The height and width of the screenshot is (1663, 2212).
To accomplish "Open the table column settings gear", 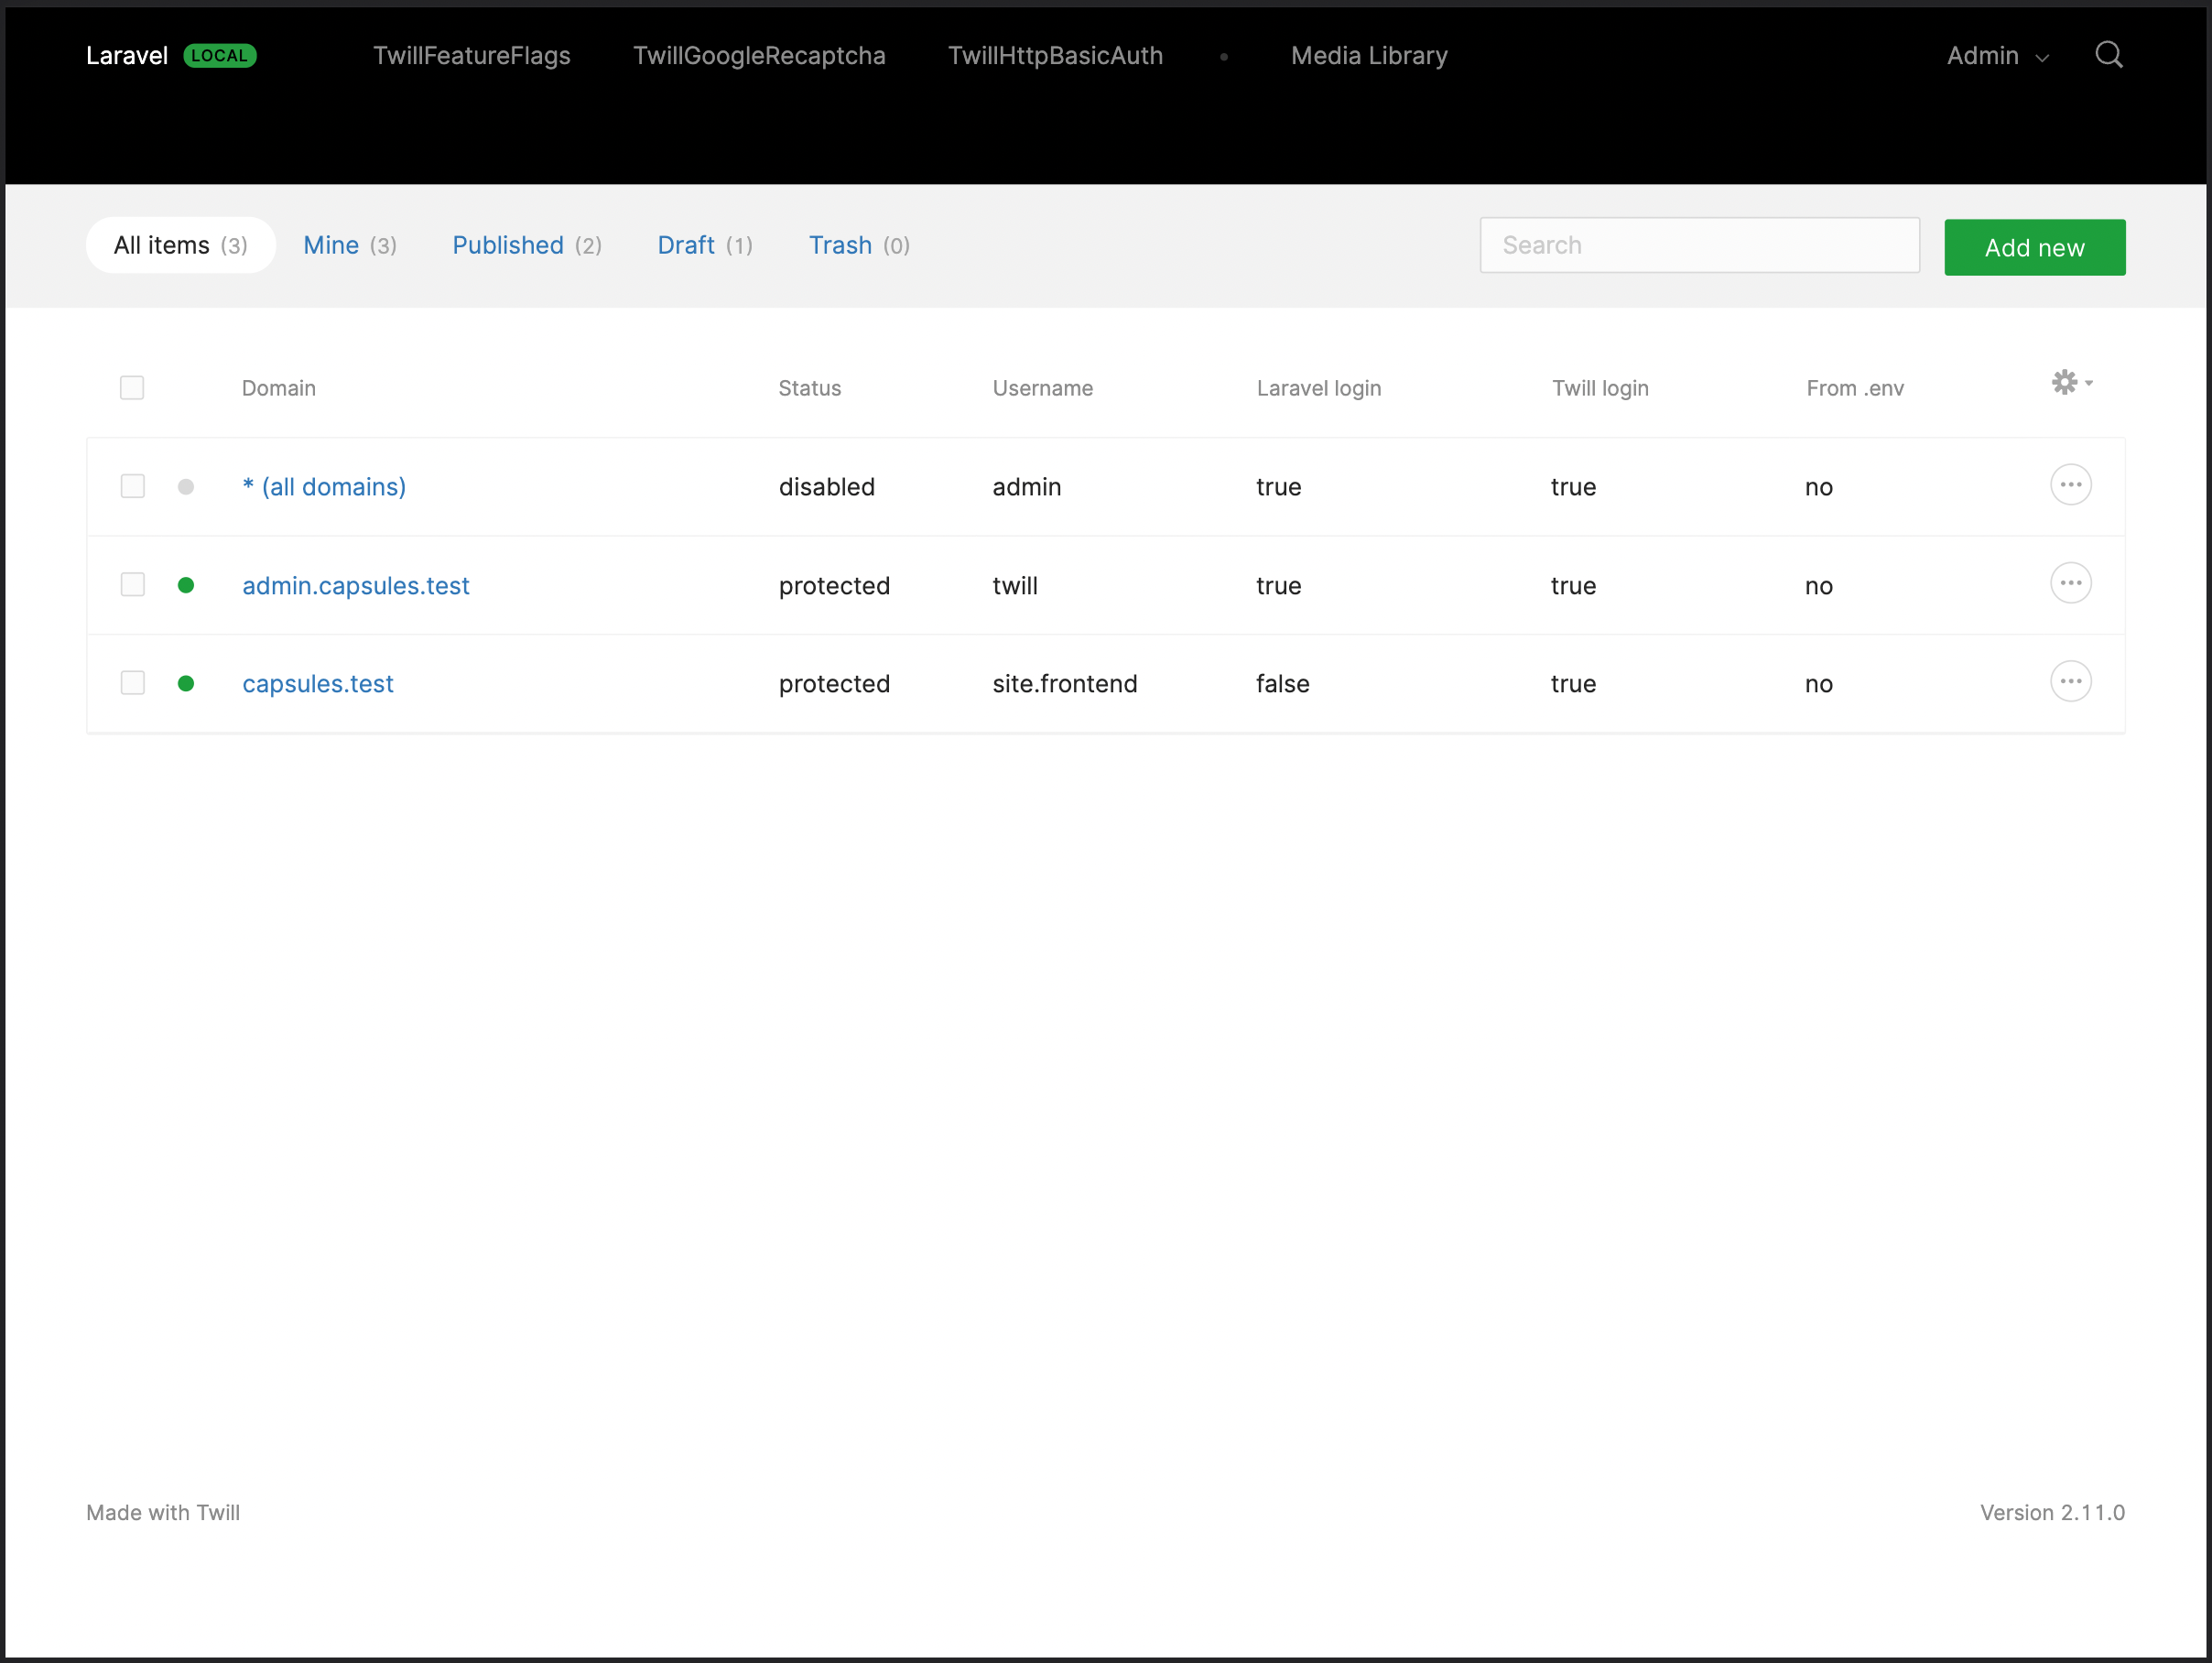I will [x=2069, y=383].
